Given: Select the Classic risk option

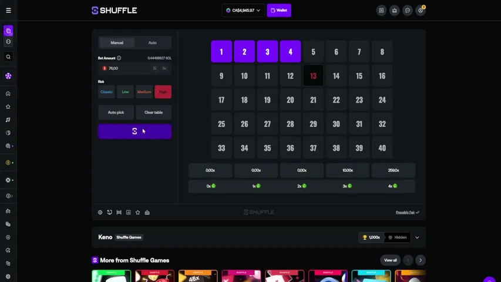Looking at the screenshot, I should [x=106, y=92].
